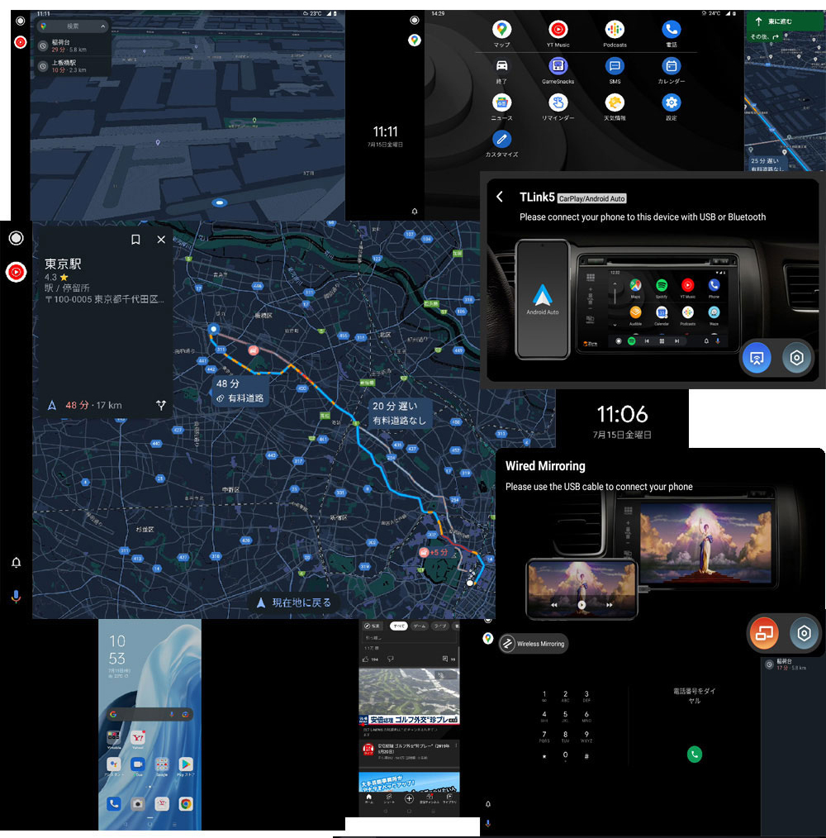Open notification bell beside the dialer

pos(488,804)
